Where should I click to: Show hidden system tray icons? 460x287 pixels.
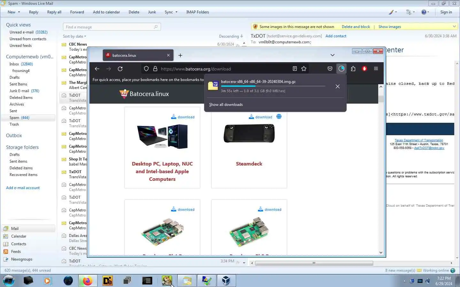coord(404,281)
